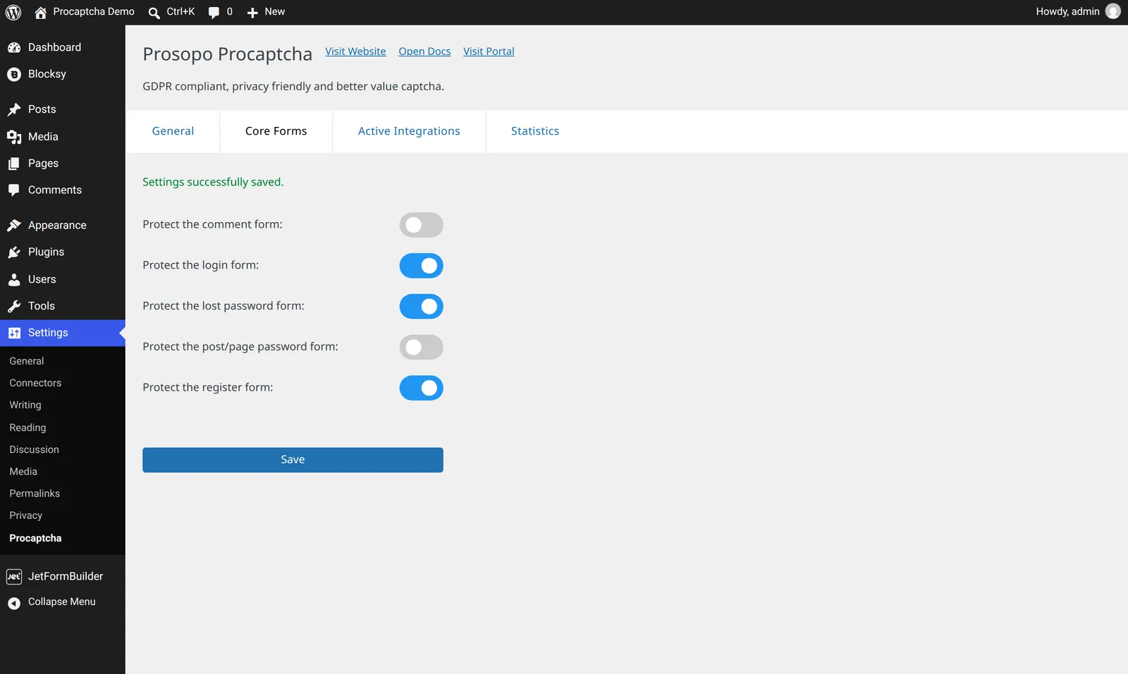Click the WordPress logo icon
1128x674 pixels.
tap(13, 12)
